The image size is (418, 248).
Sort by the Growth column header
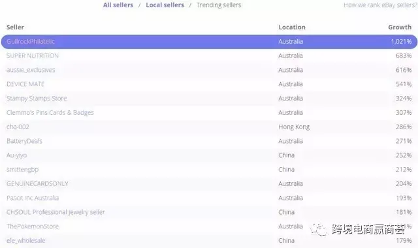[x=400, y=27]
